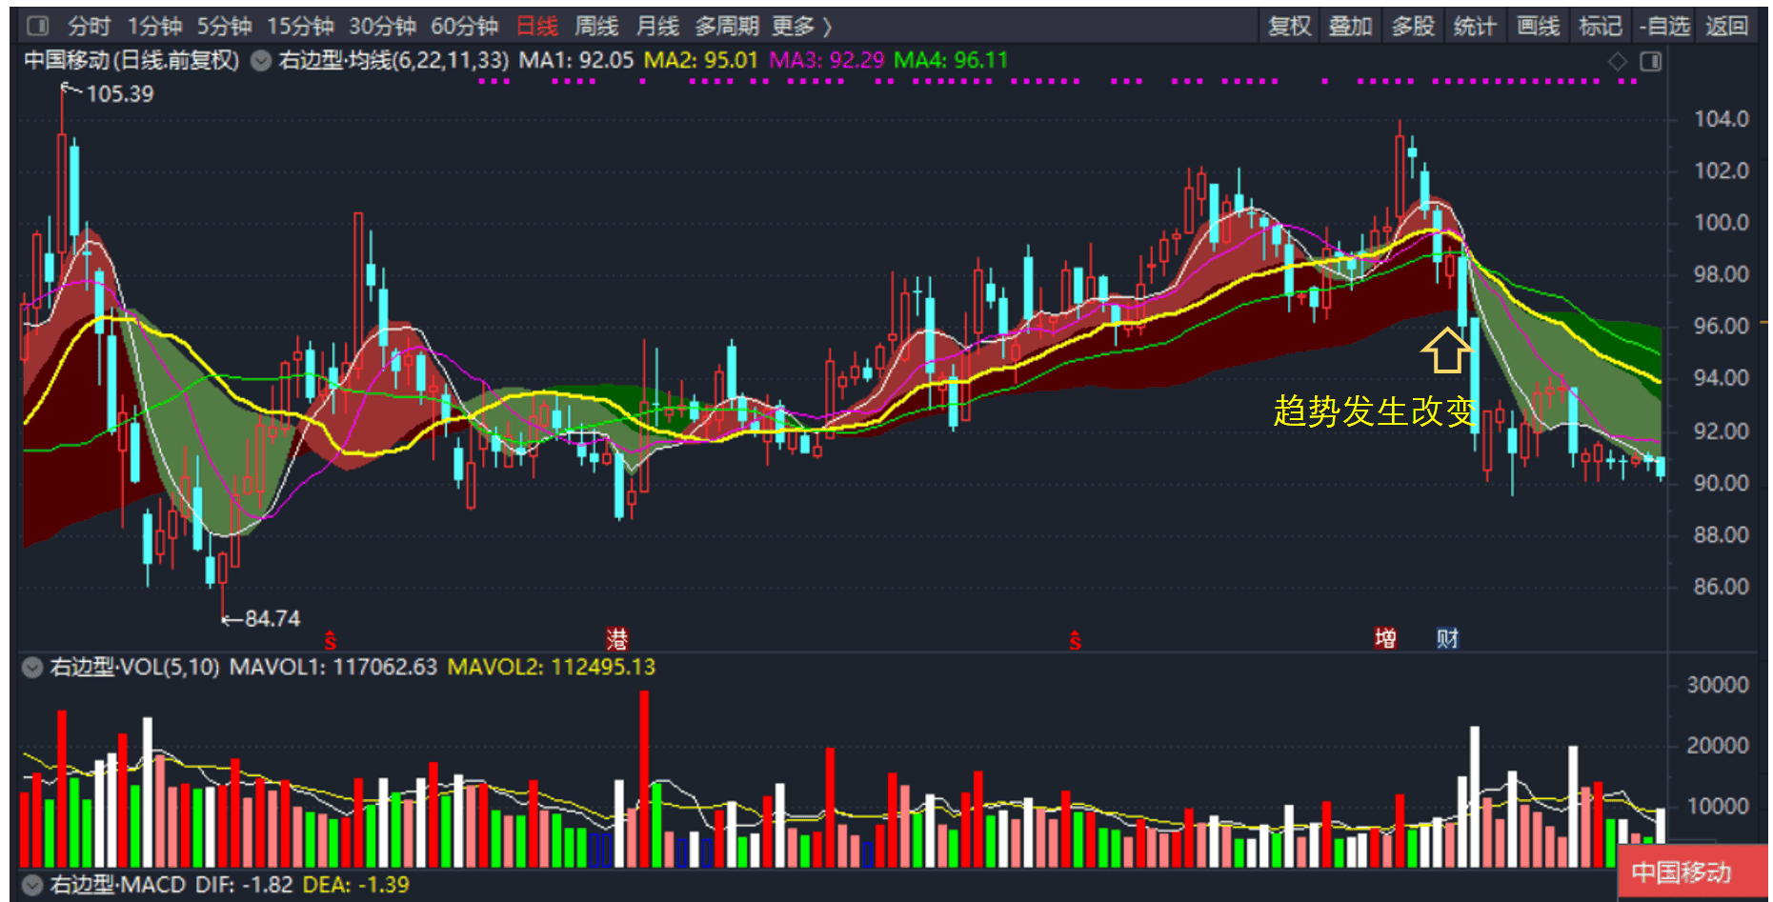This screenshot has width=1773, height=902.
Task: Remove from watchlist via -自选
Action: point(1664,26)
